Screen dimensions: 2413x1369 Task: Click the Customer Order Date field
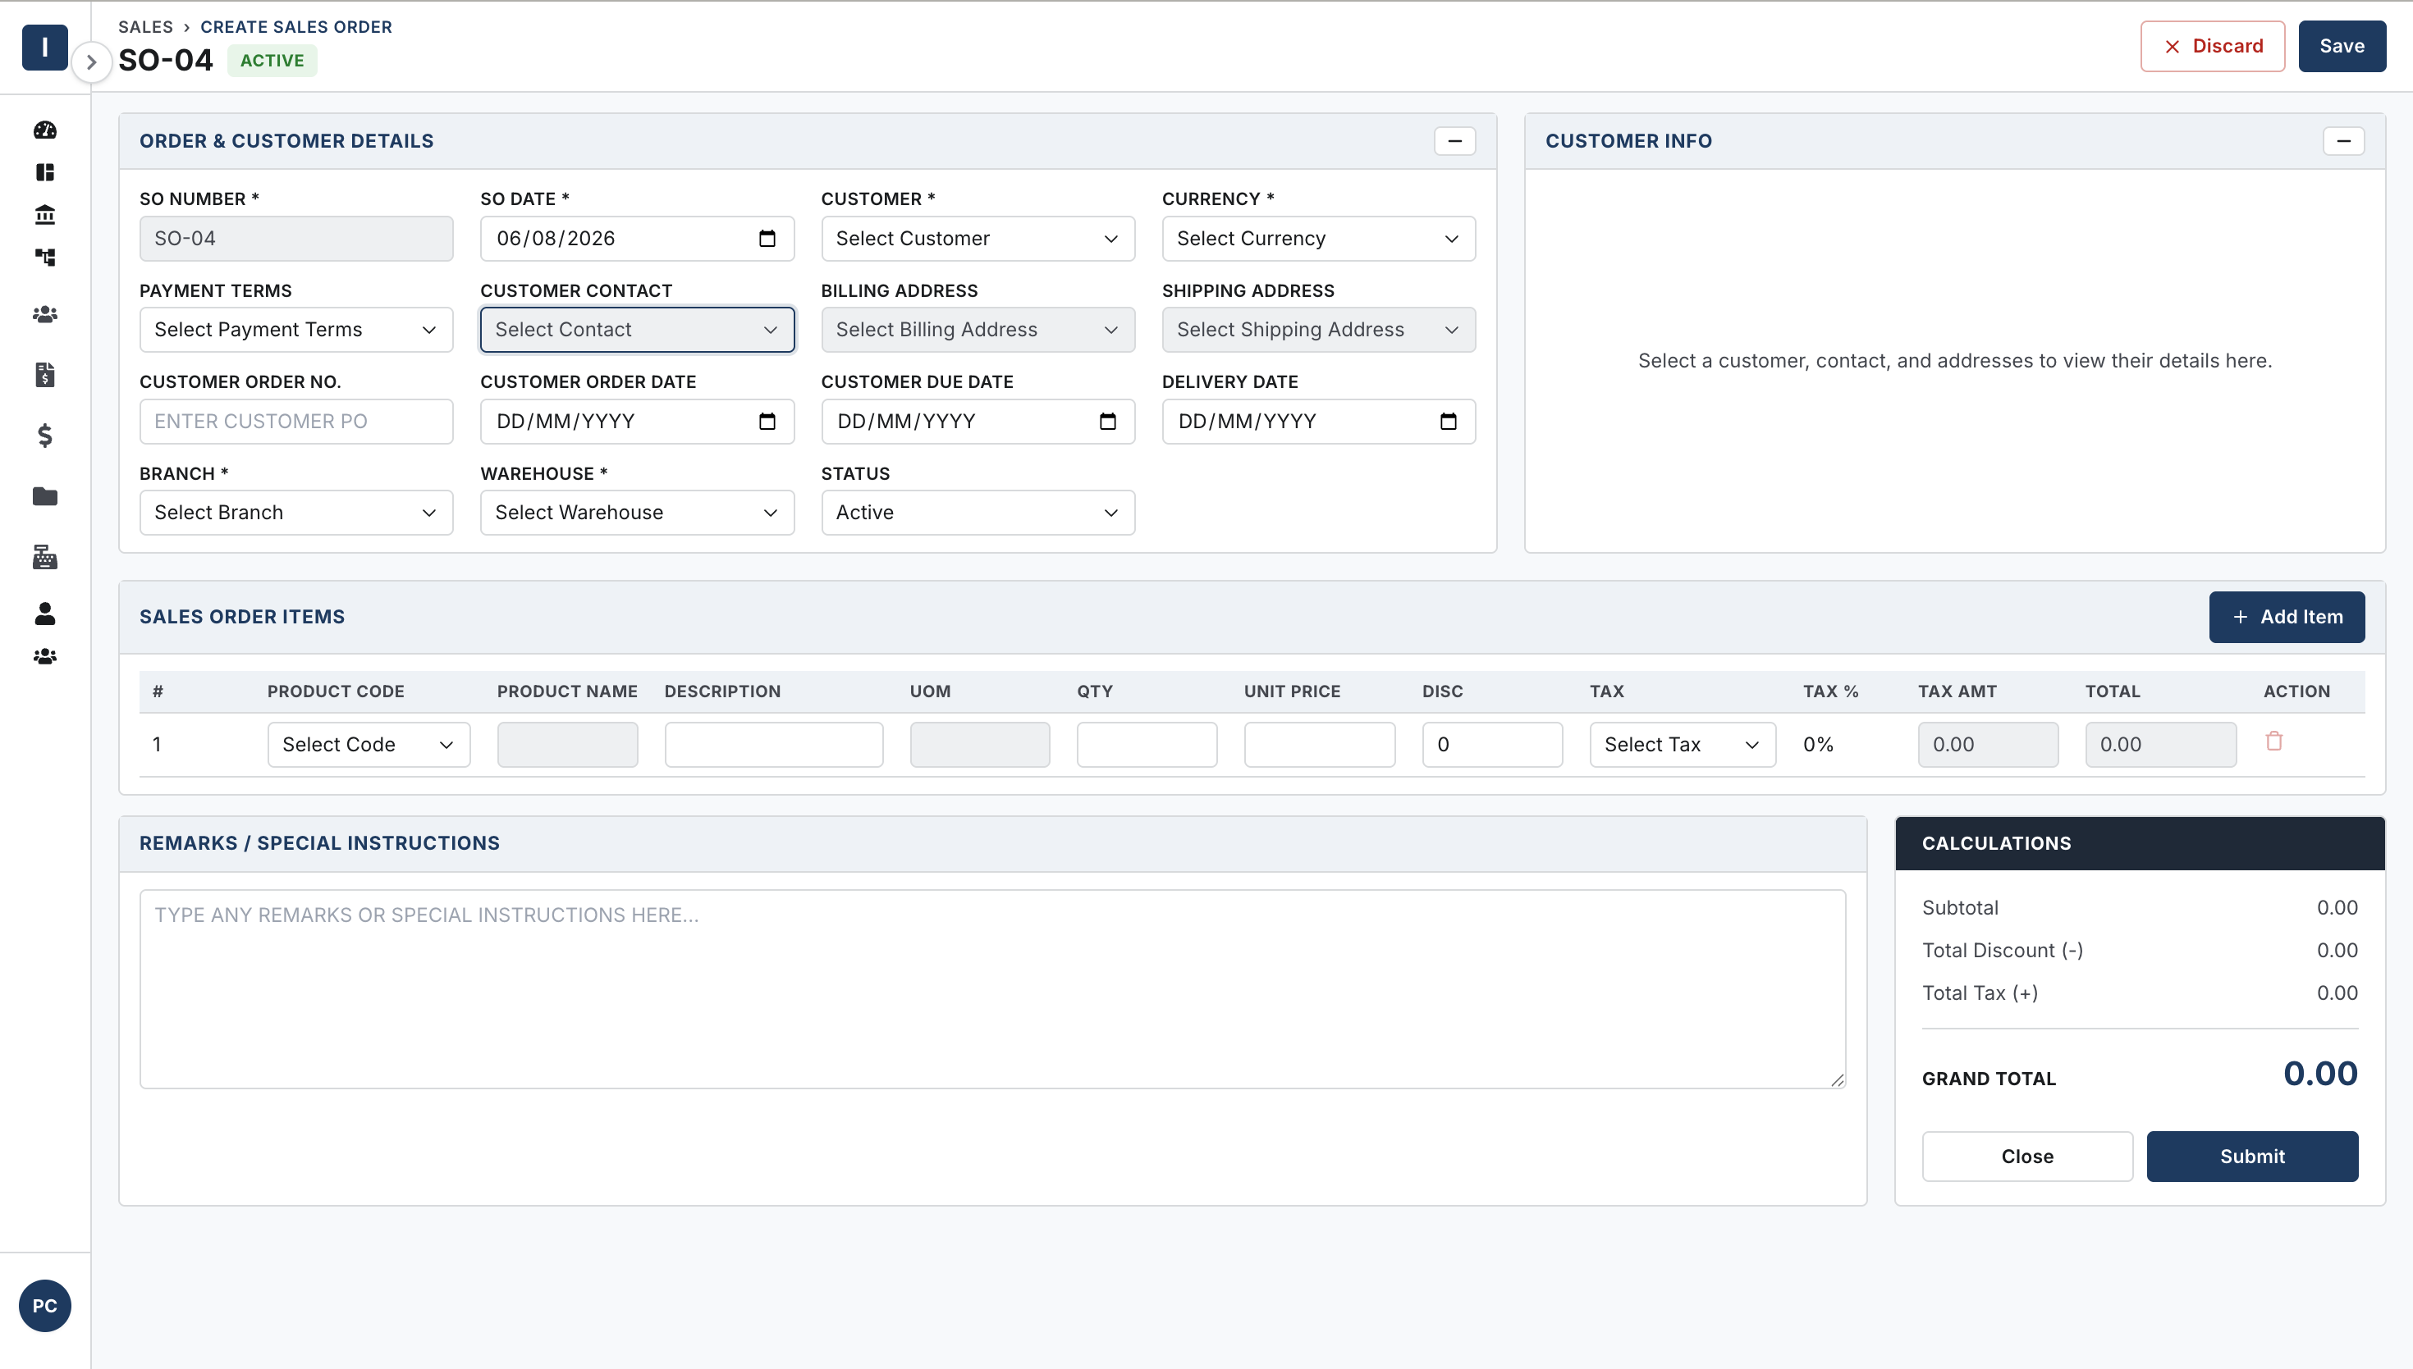637,422
